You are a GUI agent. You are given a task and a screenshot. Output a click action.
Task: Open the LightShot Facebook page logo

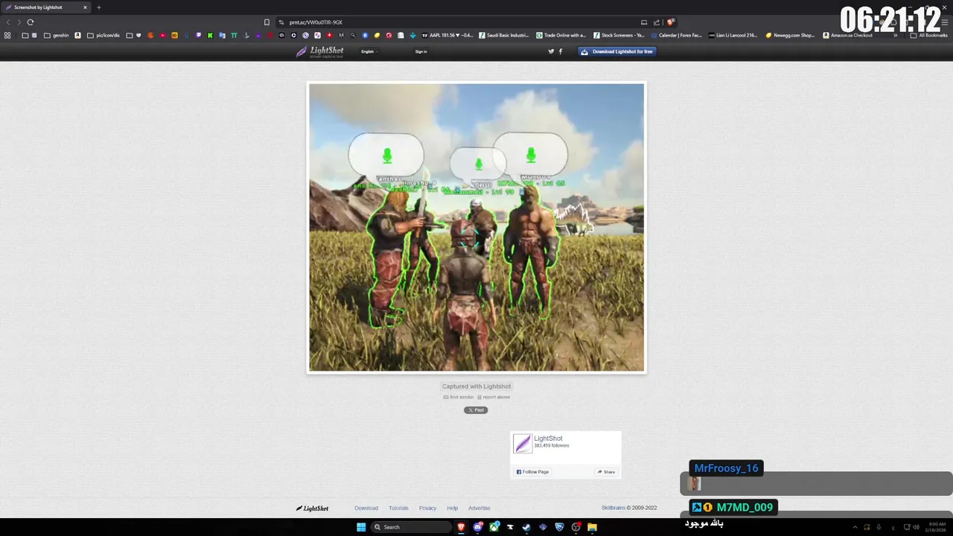(523, 444)
